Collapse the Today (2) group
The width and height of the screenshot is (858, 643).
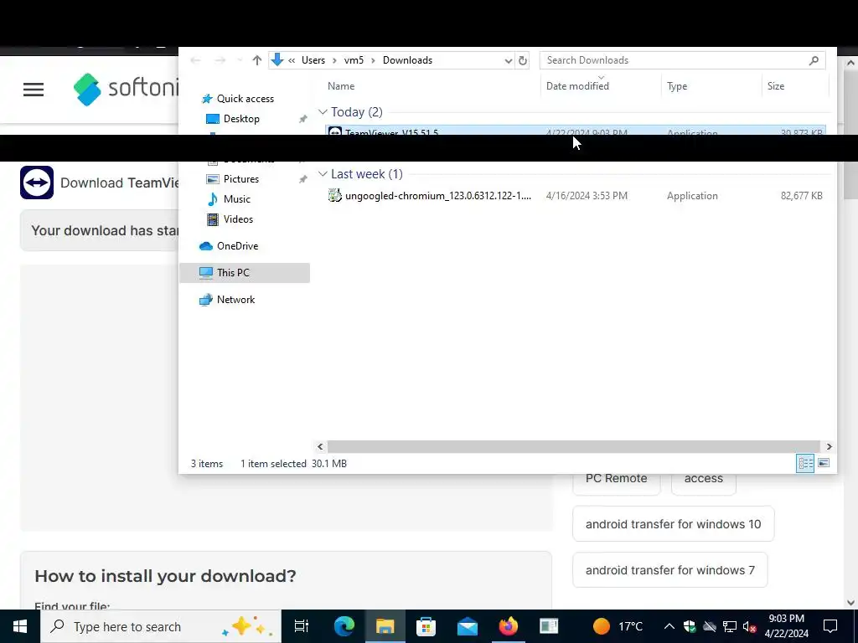(323, 112)
